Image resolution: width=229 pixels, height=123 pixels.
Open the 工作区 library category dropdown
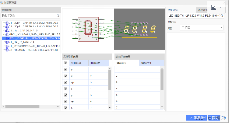(202, 27)
